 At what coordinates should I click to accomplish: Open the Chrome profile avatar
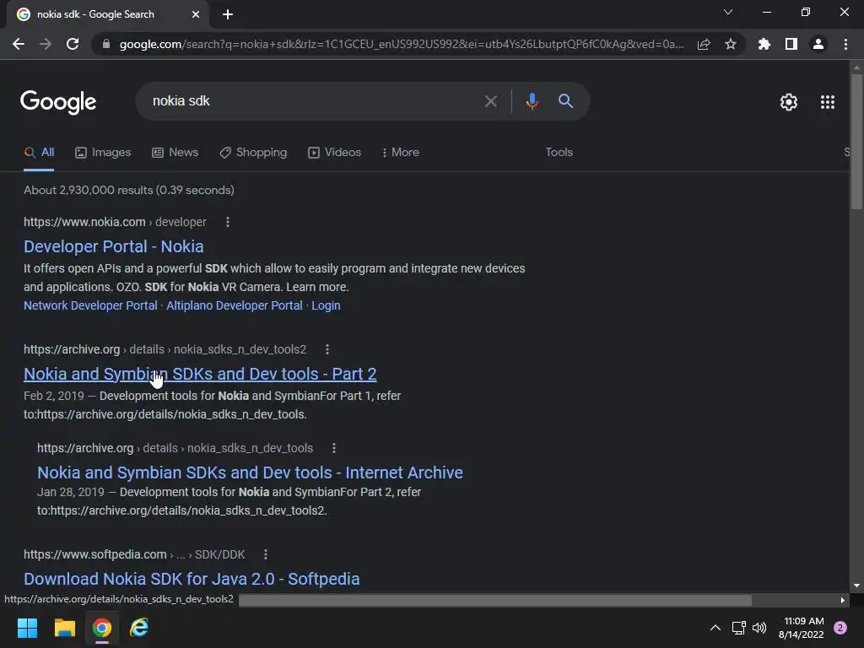coord(818,44)
